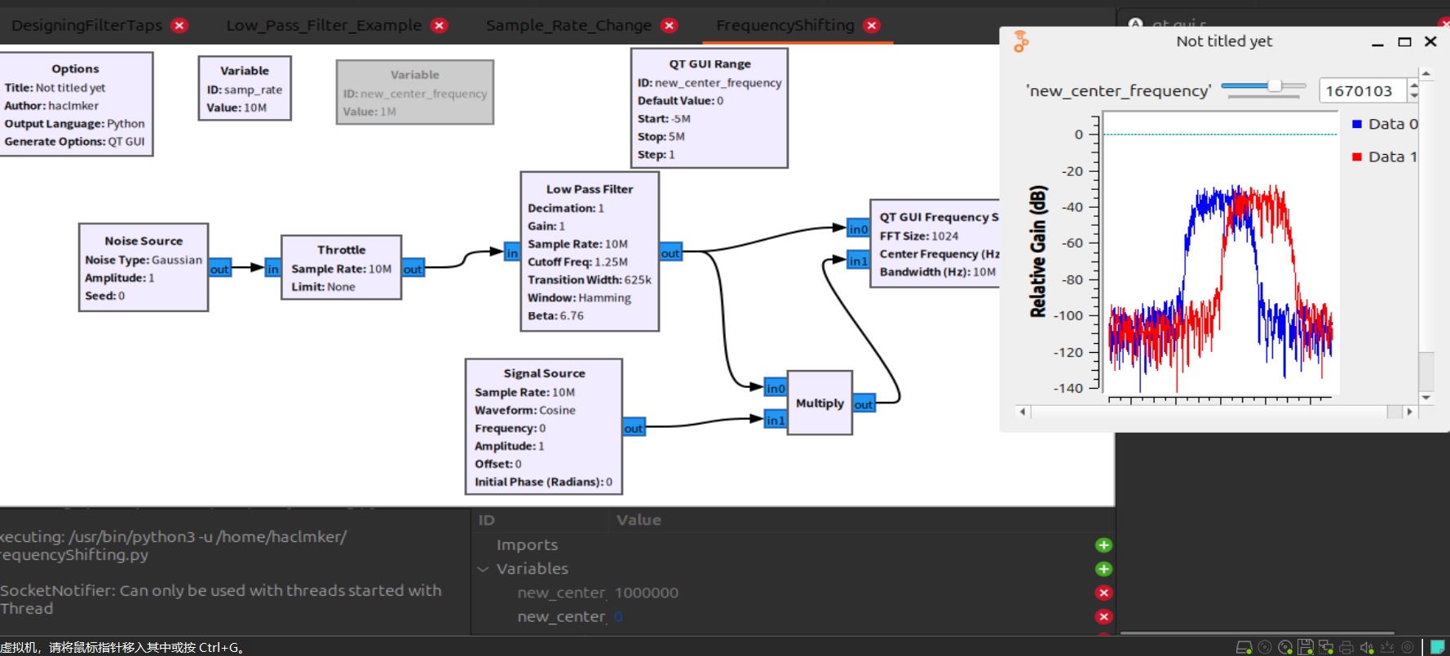Add a variable using the green plus
Viewport: 1450px width, 656px height.
[x=1103, y=569]
